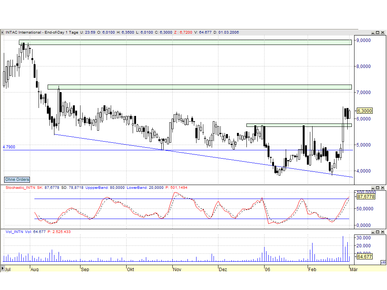This screenshot has height=290, width=387.
Task: Click the Vol: 64.677 header text
Action: coord(35,231)
